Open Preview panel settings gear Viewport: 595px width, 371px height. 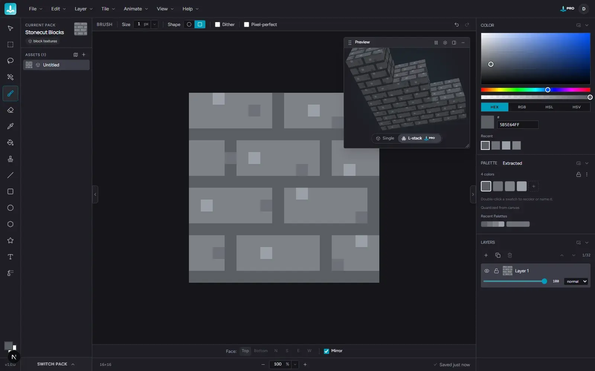(x=445, y=43)
